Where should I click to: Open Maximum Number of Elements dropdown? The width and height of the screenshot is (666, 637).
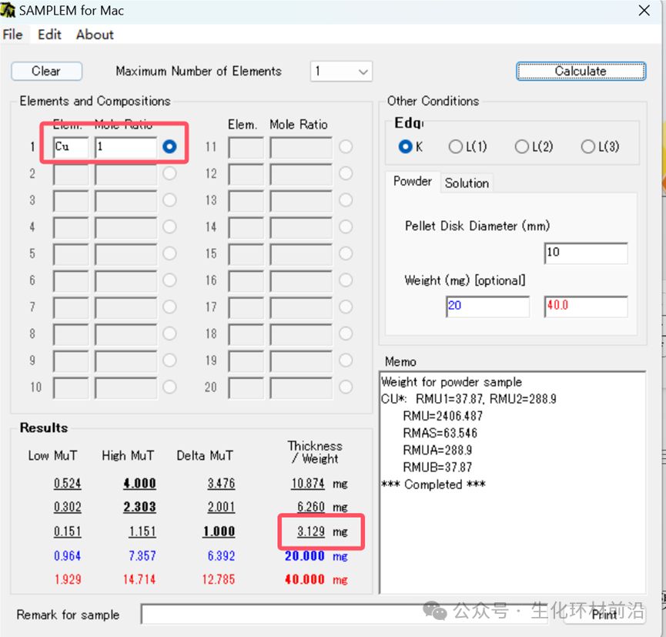[x=341, y=72]
